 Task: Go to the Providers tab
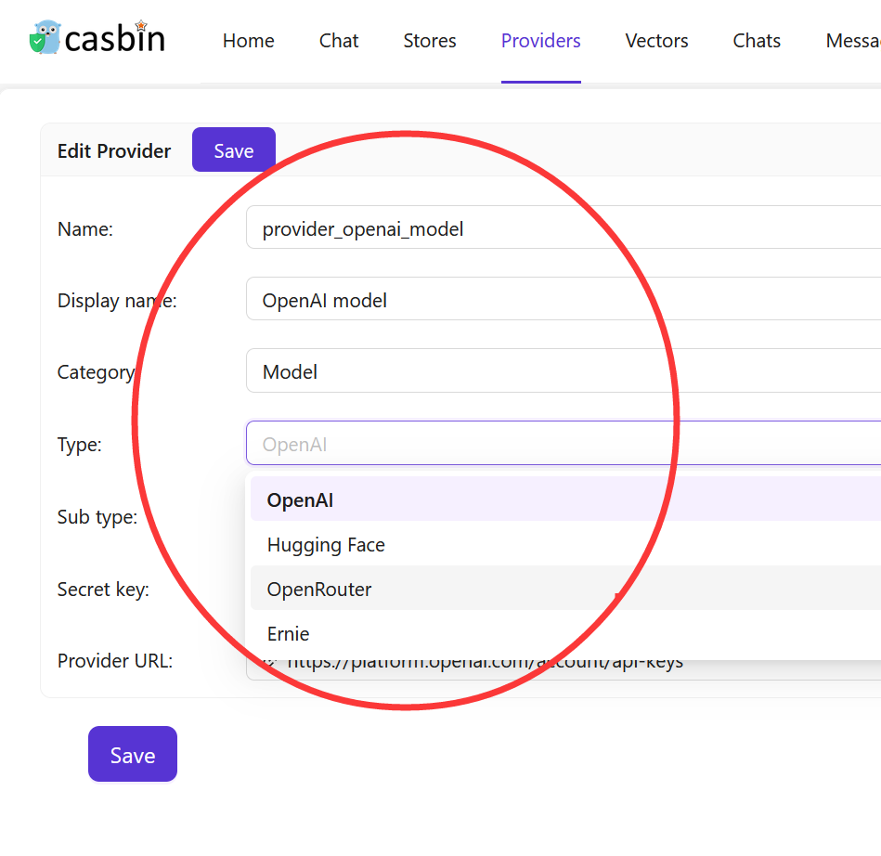pos(540,40)
